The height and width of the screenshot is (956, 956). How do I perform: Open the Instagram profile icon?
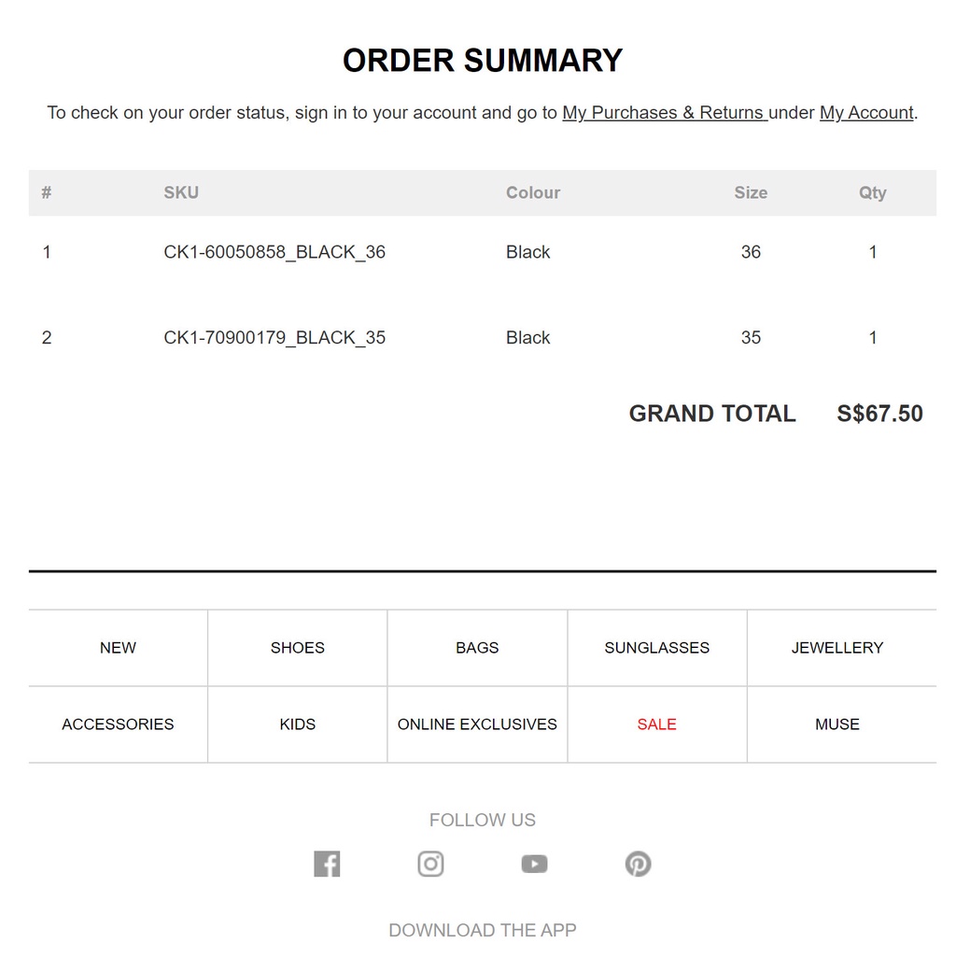click(x=430, y=864)
